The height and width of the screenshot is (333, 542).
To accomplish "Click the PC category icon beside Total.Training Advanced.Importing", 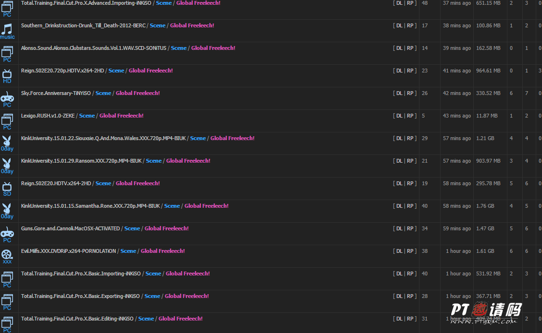I will (x=7, y=8).
